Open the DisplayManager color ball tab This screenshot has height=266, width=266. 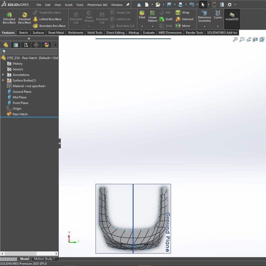[46, 45]
